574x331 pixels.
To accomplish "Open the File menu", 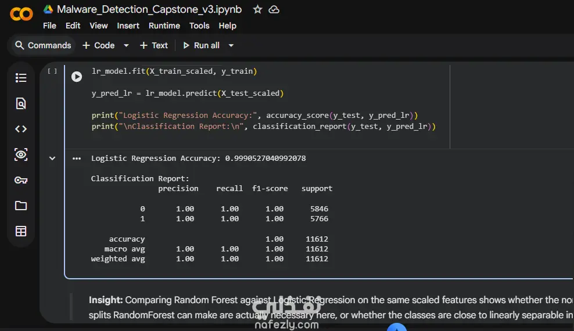I will pos(49,26).
